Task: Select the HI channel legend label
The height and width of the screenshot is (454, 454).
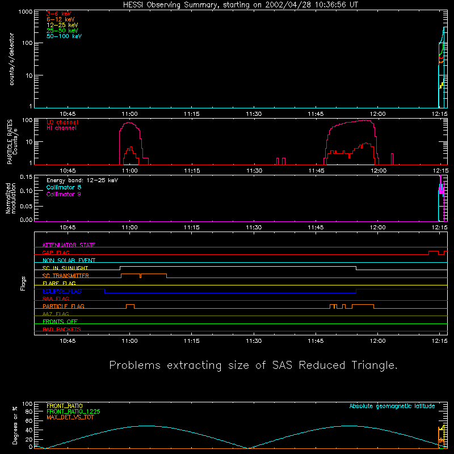Action: coord(61,128)
